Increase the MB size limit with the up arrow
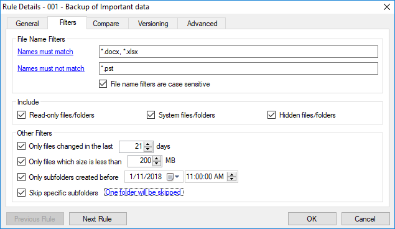 pos(157,159)
